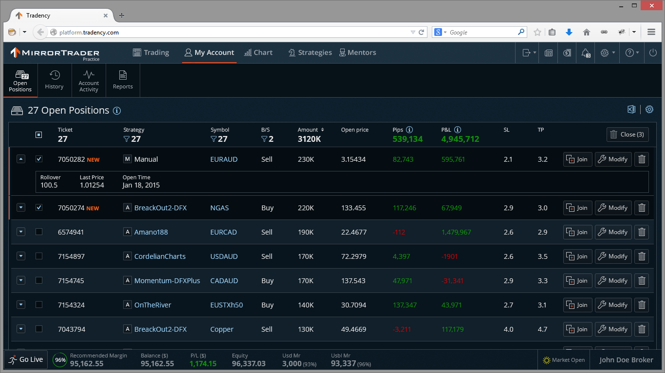The height and width of the screenshot is (373, 665).
Task: Expand details of ticket 7154897
Action: point(20,256)
